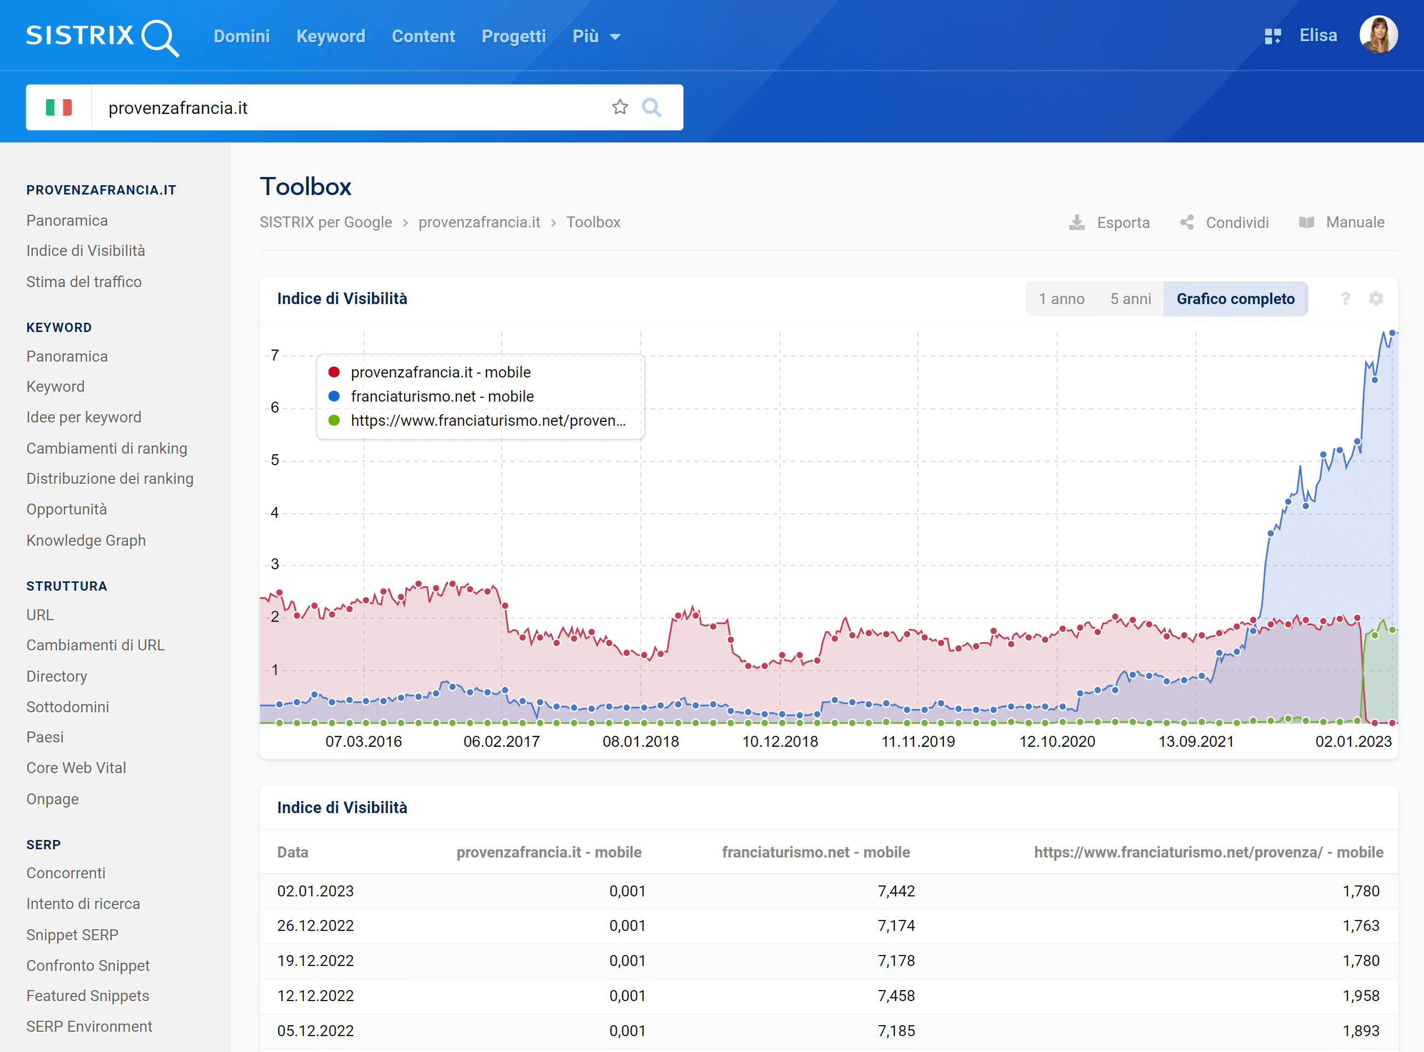The width and height of the screenshot is (1424, 1052).
Task: Select Grafico completo view
Action: tap(1235, 299)
